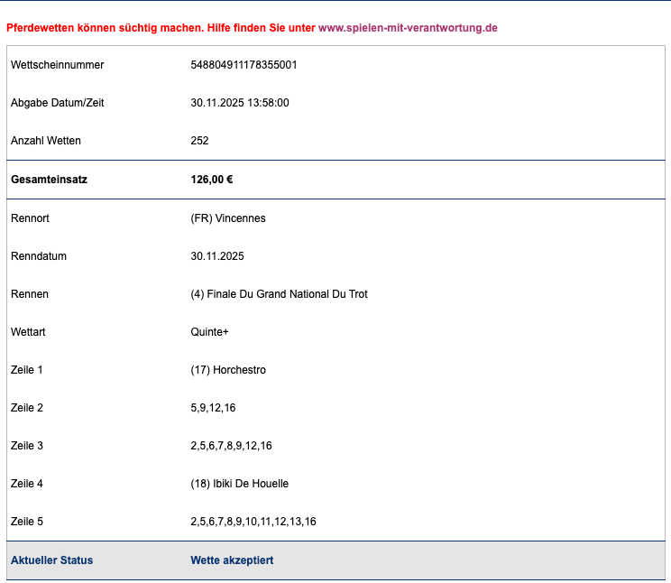Image resolution: width=671 pixels, height=583 pixels.
Task: Click the Wette akzeptiert status text
Action: click(232, 560)
